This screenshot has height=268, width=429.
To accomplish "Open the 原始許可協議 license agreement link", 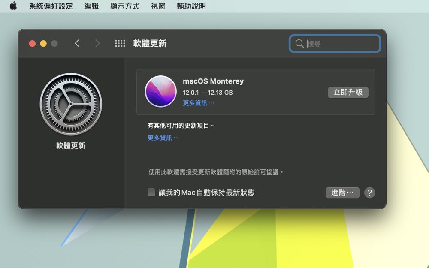I will tap(260, 172).
